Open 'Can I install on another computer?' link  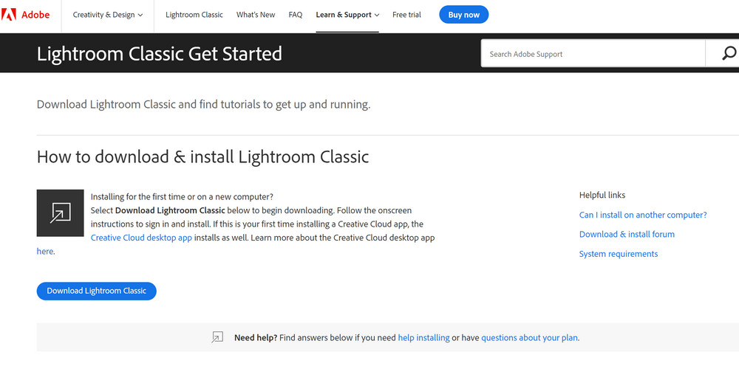coord(643,215)
